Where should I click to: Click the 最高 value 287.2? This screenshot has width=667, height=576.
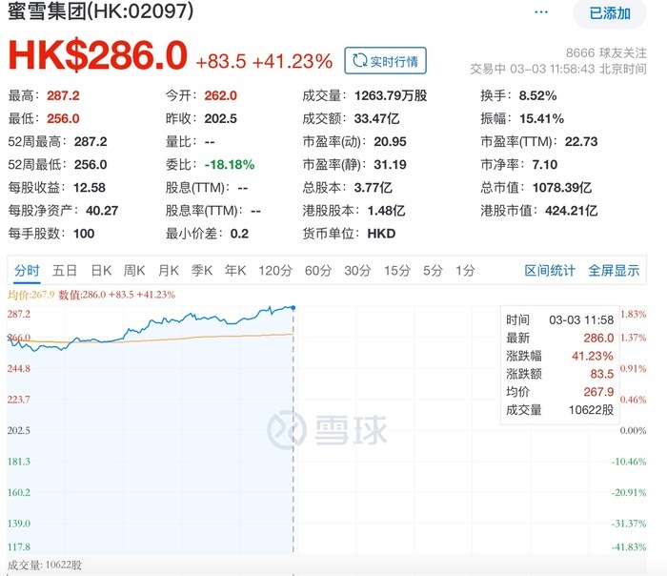click(x=63, y=95)
